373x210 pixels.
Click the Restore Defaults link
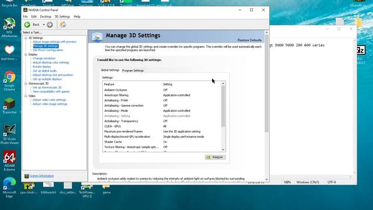(x=249, y=40)
